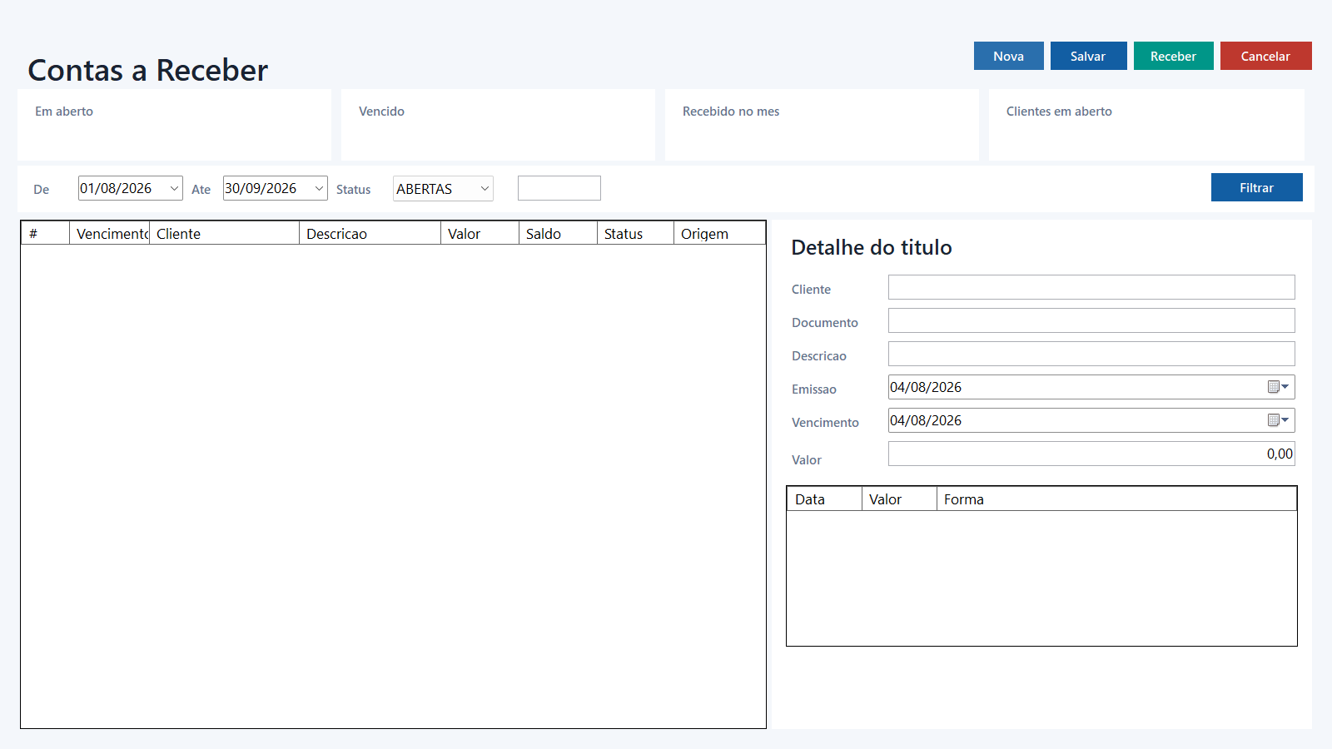The image size is (1332, 749).
Task: Sort by Vencimento column header in main grid
Action: [x=110, y=233]
